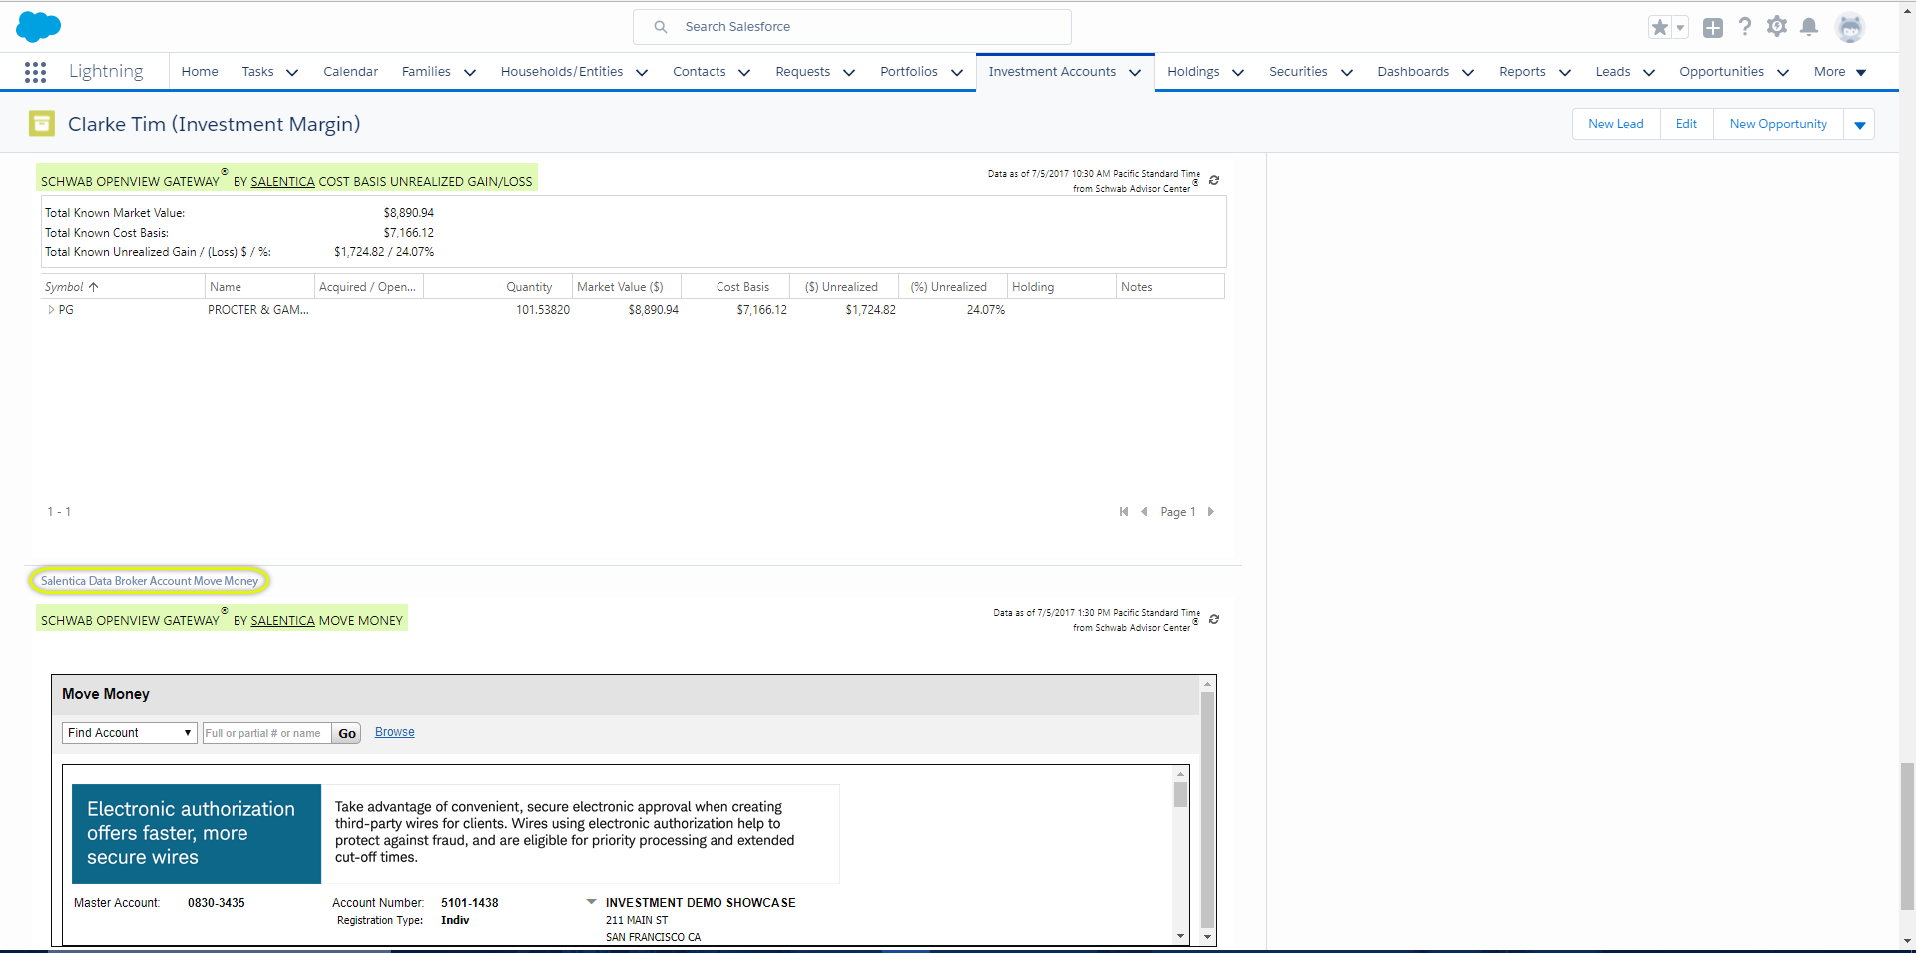This screenshot has width=1916, height=953.
Task: Switch to the Portfolios tab
Action: pos(908,72)
